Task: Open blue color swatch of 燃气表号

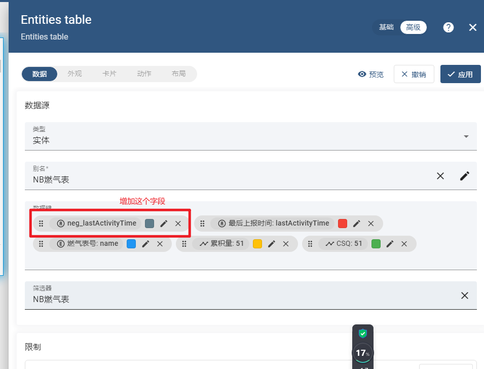Action: click(x=131, y=244)
